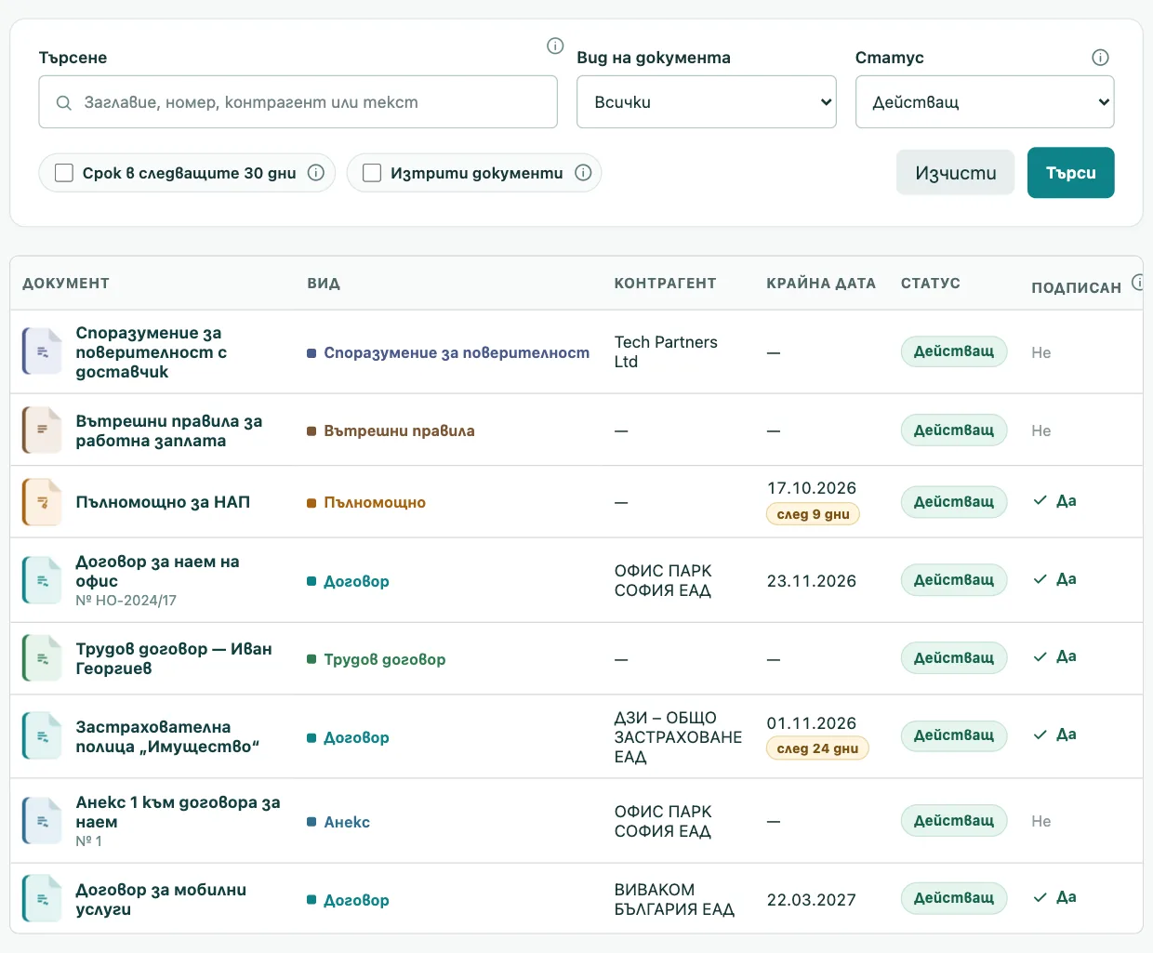Screen dimensions: 1153x953
Task: Click document icon for Договор за наем на офис
Action: [x=42, y=580]
